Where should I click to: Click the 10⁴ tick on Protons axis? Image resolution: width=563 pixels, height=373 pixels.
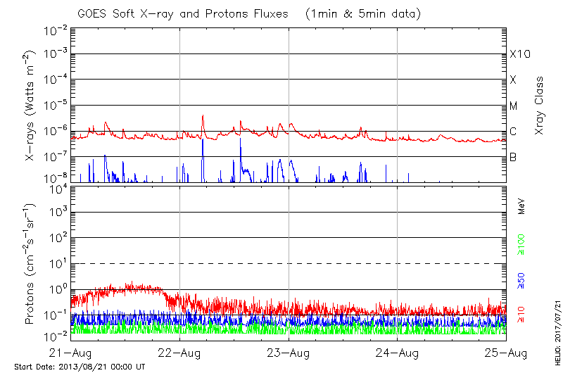57,187
